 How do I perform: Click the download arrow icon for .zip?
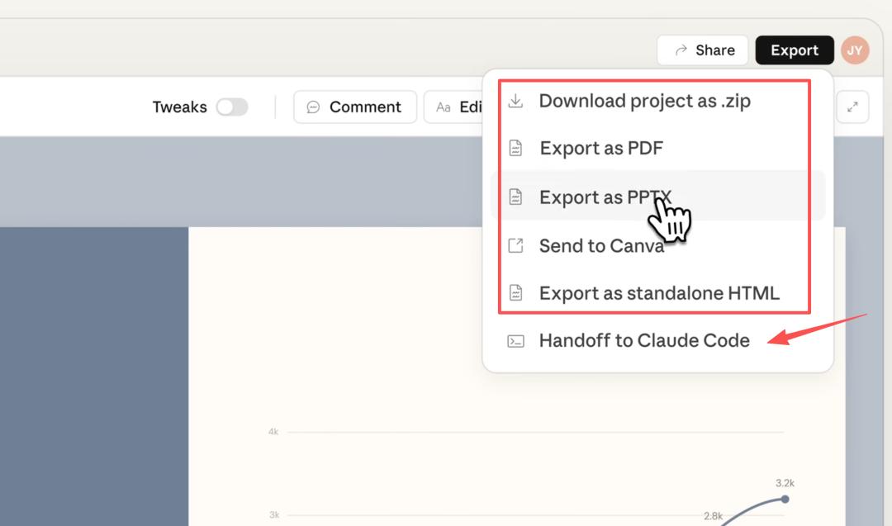515,101
